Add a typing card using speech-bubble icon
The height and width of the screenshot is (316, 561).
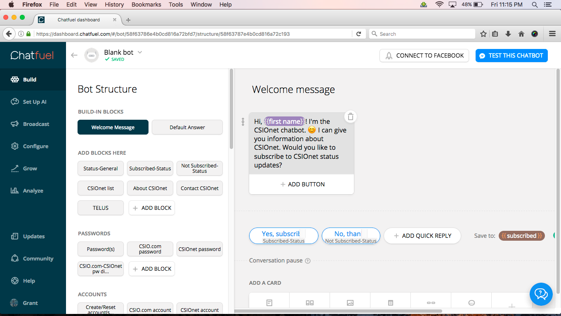coord(471,303)
